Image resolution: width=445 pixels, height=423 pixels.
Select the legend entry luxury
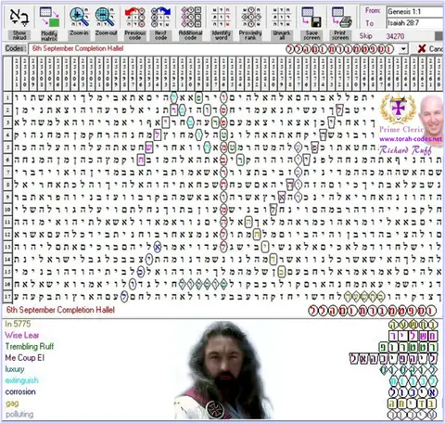[15, 369]
